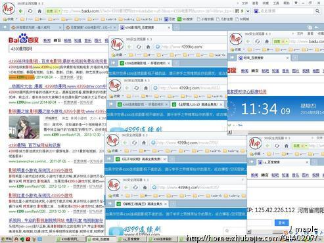Viewport: 324px width, 243px height.
Task: Open 动画片大全 漫画 4399动漫网 result link
Action: 58,86
